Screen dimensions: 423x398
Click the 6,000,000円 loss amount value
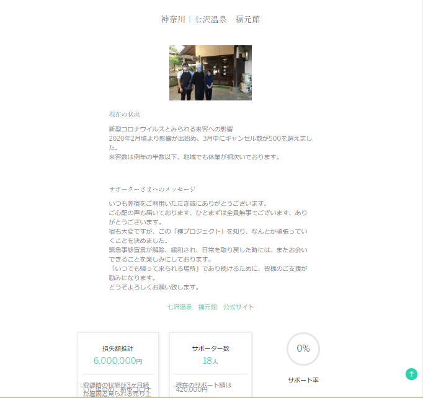(x=118, y=361)
